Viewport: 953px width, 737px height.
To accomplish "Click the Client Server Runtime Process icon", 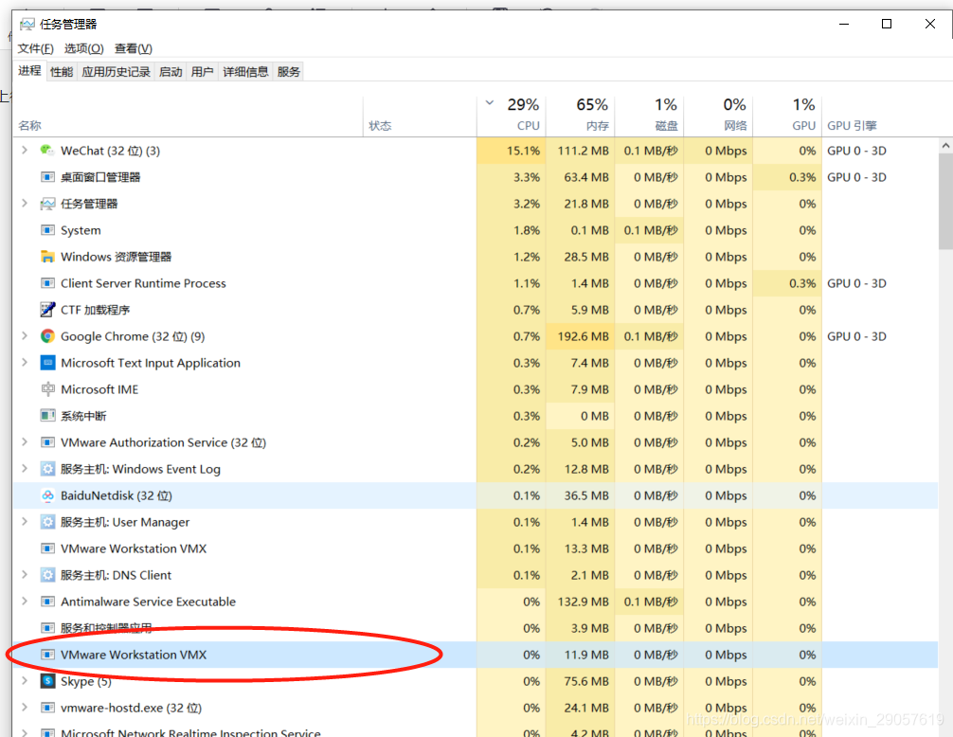I will coord(47,283).
